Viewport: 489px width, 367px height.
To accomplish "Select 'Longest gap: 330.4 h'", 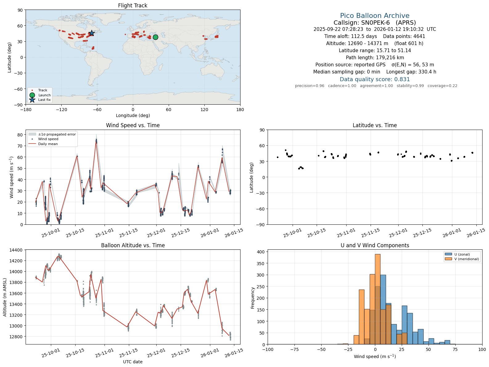I will pyautogui.click(x=411, y=72).
